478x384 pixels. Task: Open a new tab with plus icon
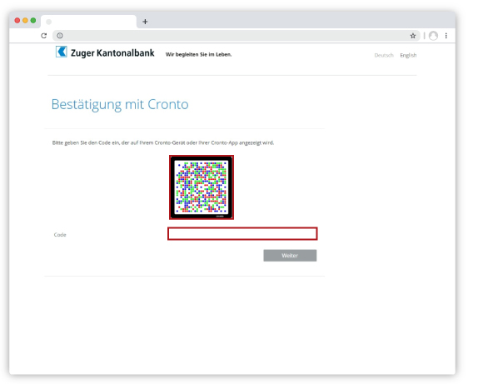(145, 22)
